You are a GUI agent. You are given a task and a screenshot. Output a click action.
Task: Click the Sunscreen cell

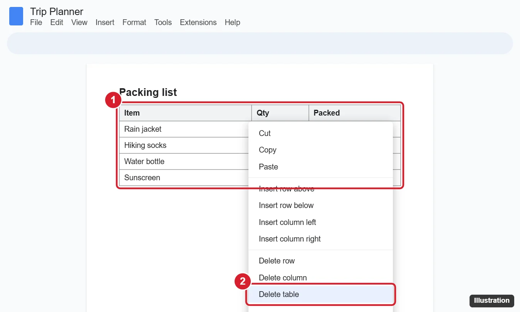[x=184, y=178]
